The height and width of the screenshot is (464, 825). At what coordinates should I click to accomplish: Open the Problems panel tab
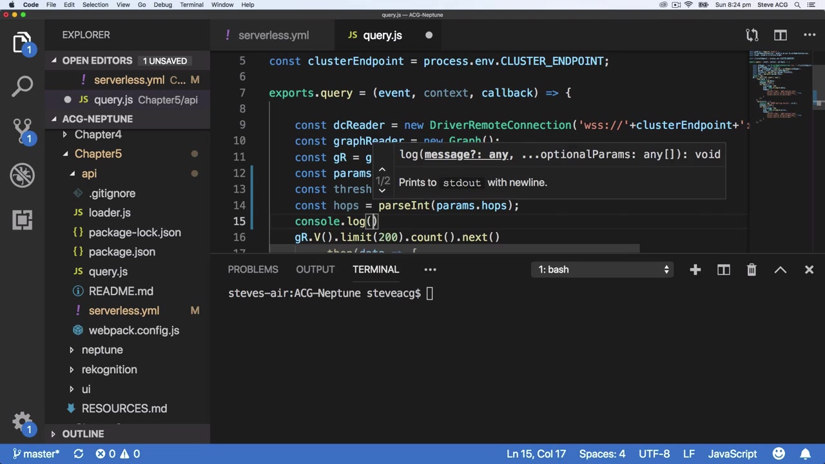coord(253,269)
